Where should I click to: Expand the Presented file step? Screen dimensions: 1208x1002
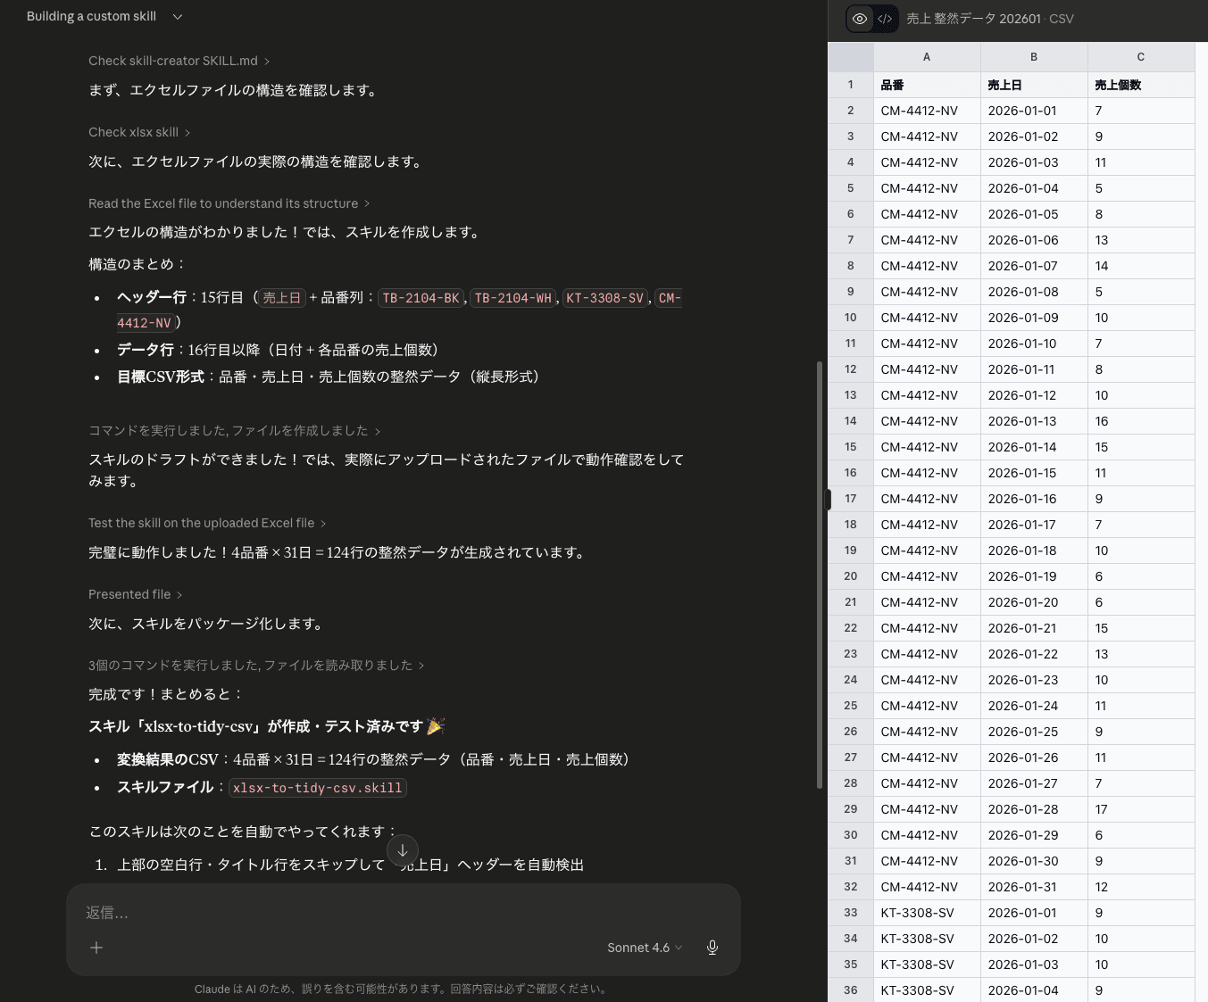[x=135, y=594]
